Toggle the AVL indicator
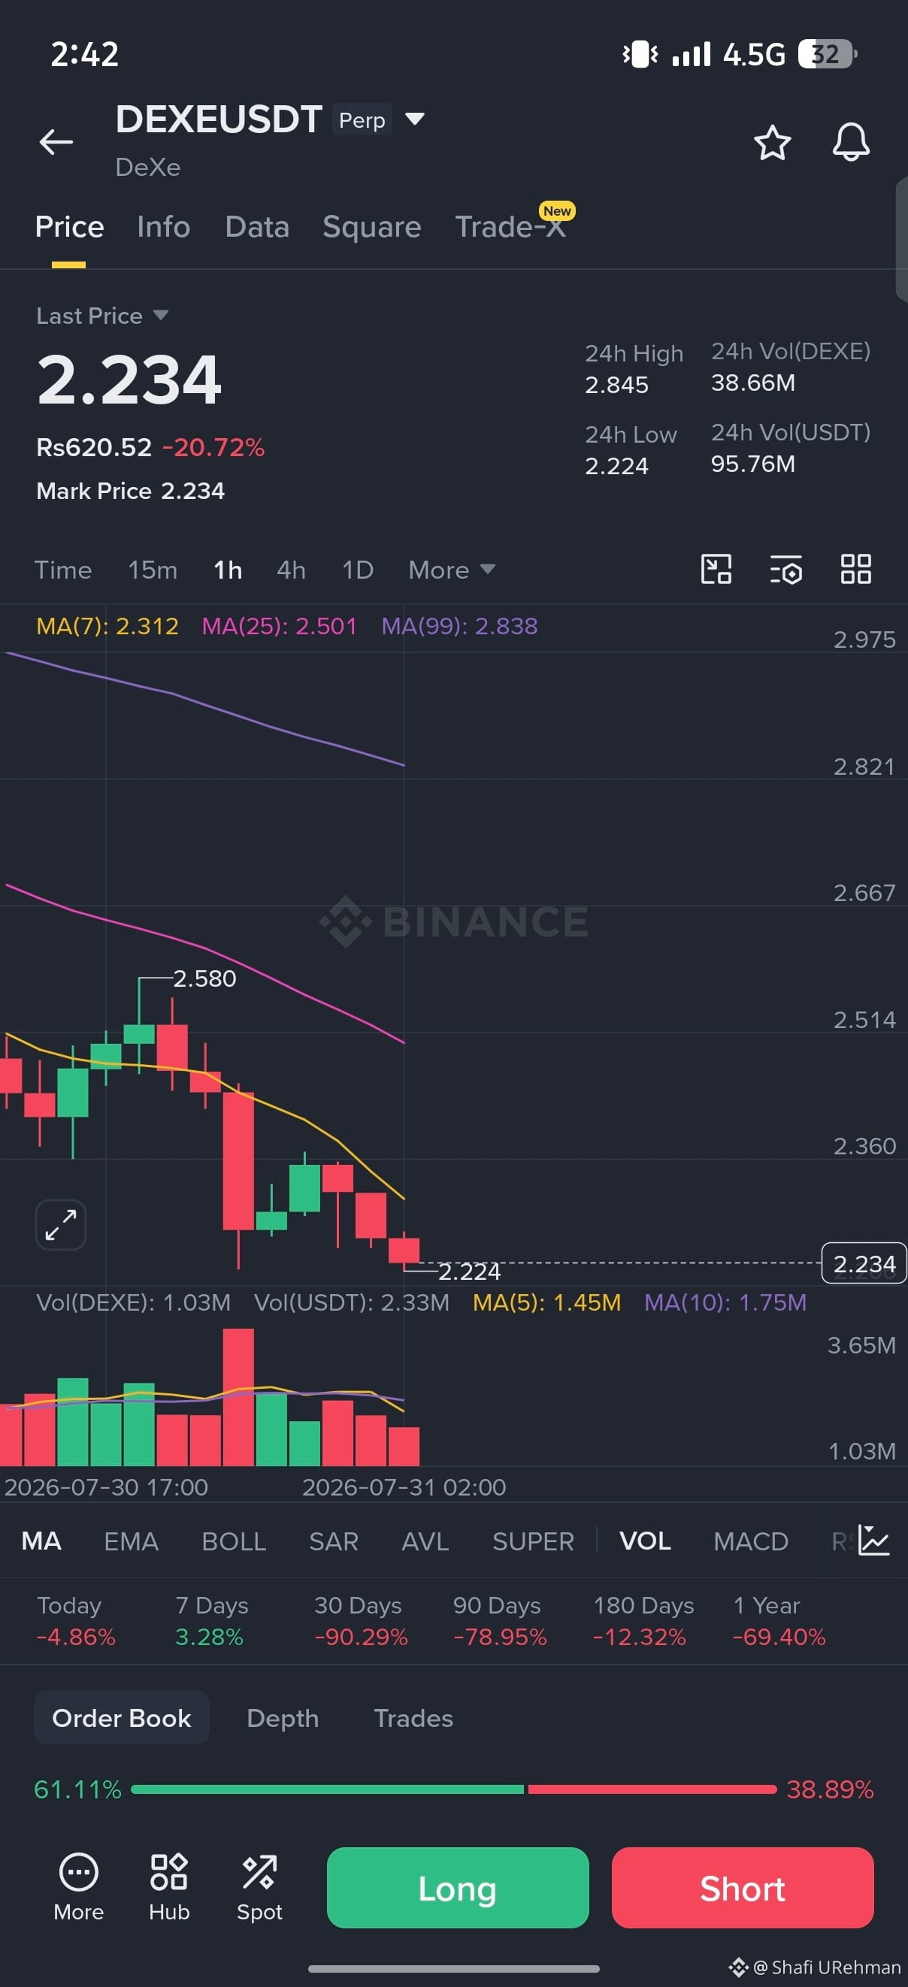The height and width of the screenshot is (1987, 908). coord(425,1541)
